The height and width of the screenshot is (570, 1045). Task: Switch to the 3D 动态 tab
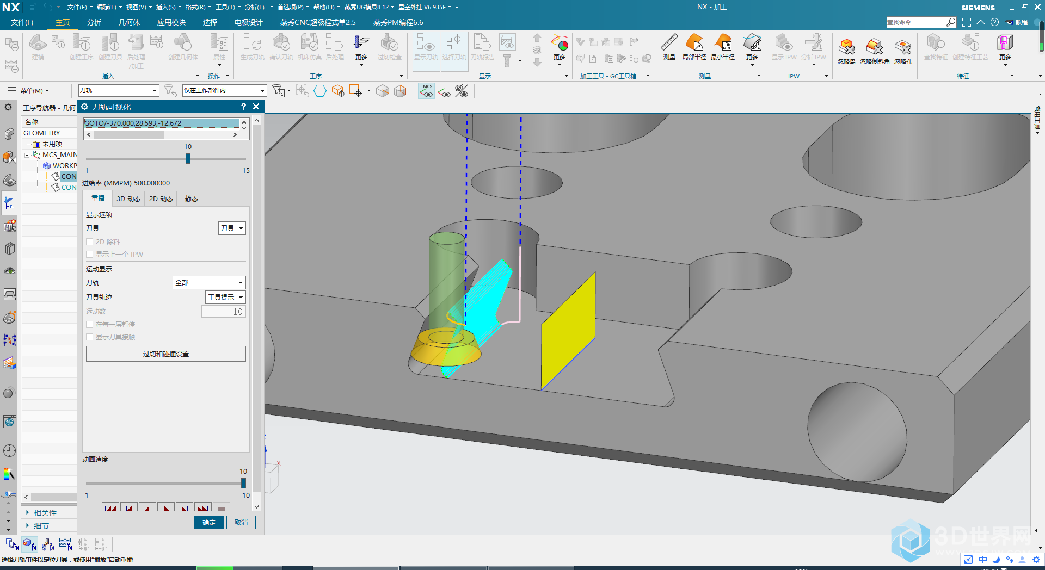pos(128,199)
